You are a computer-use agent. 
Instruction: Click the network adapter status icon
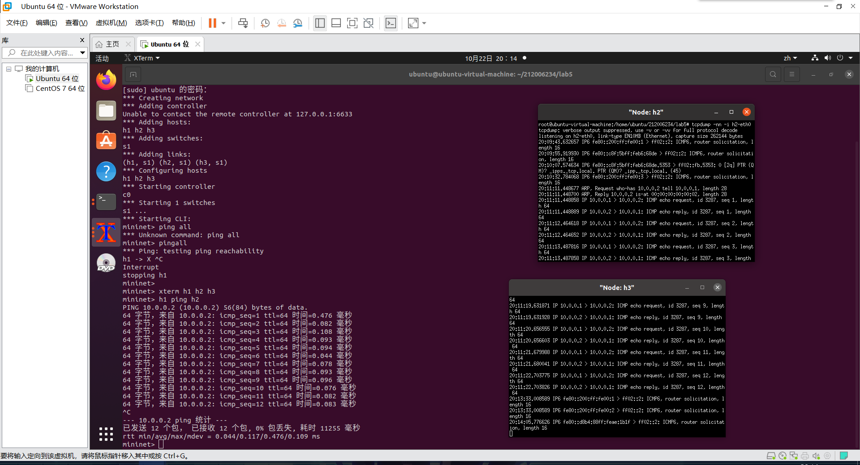pyautogui.click(x=794, y=456)
